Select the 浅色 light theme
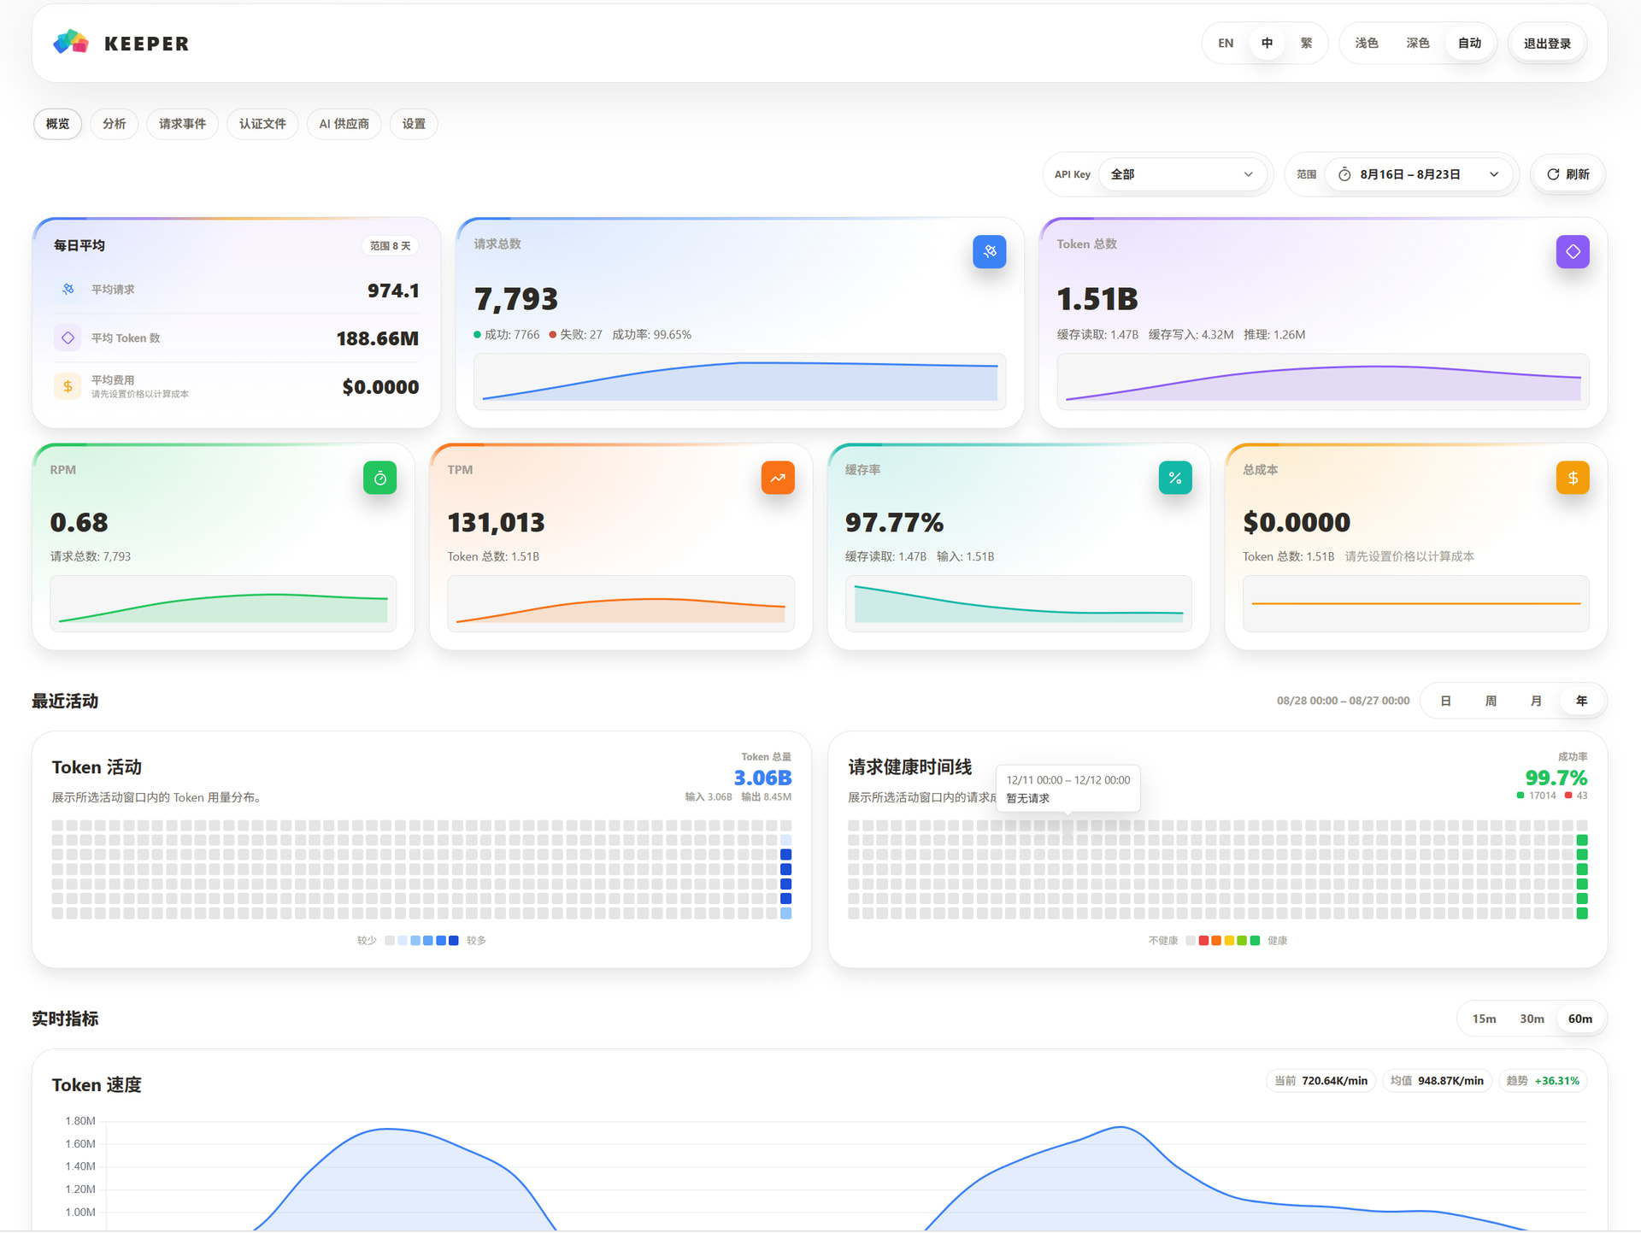Viewport: 1641px width, 1233px height. click(1367, 44)
